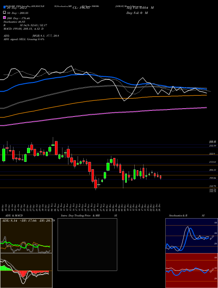Image resolution: width=218 pixels, height=288 pixels.
Task: Open the red RSI mini chart
Action: [x=191, y=271]
